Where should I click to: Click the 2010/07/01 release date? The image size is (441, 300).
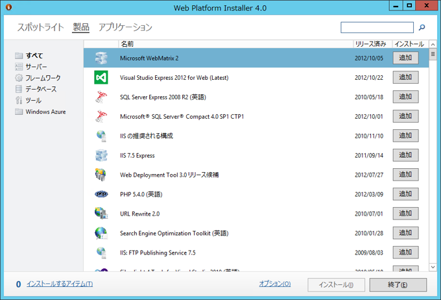click(369, 214)
